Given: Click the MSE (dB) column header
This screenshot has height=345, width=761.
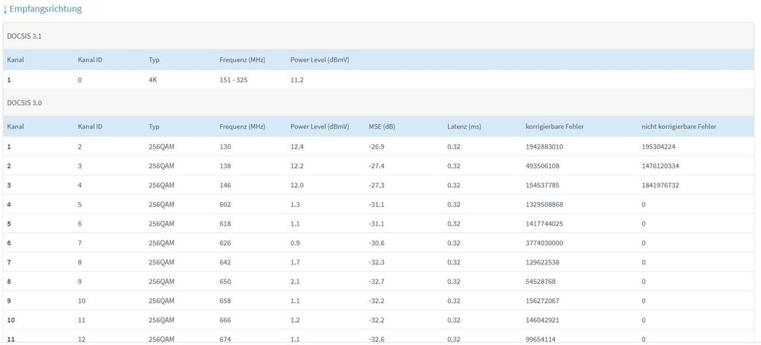Looking at the screenshot, I should pyautogui.click(x=382, y=126).
